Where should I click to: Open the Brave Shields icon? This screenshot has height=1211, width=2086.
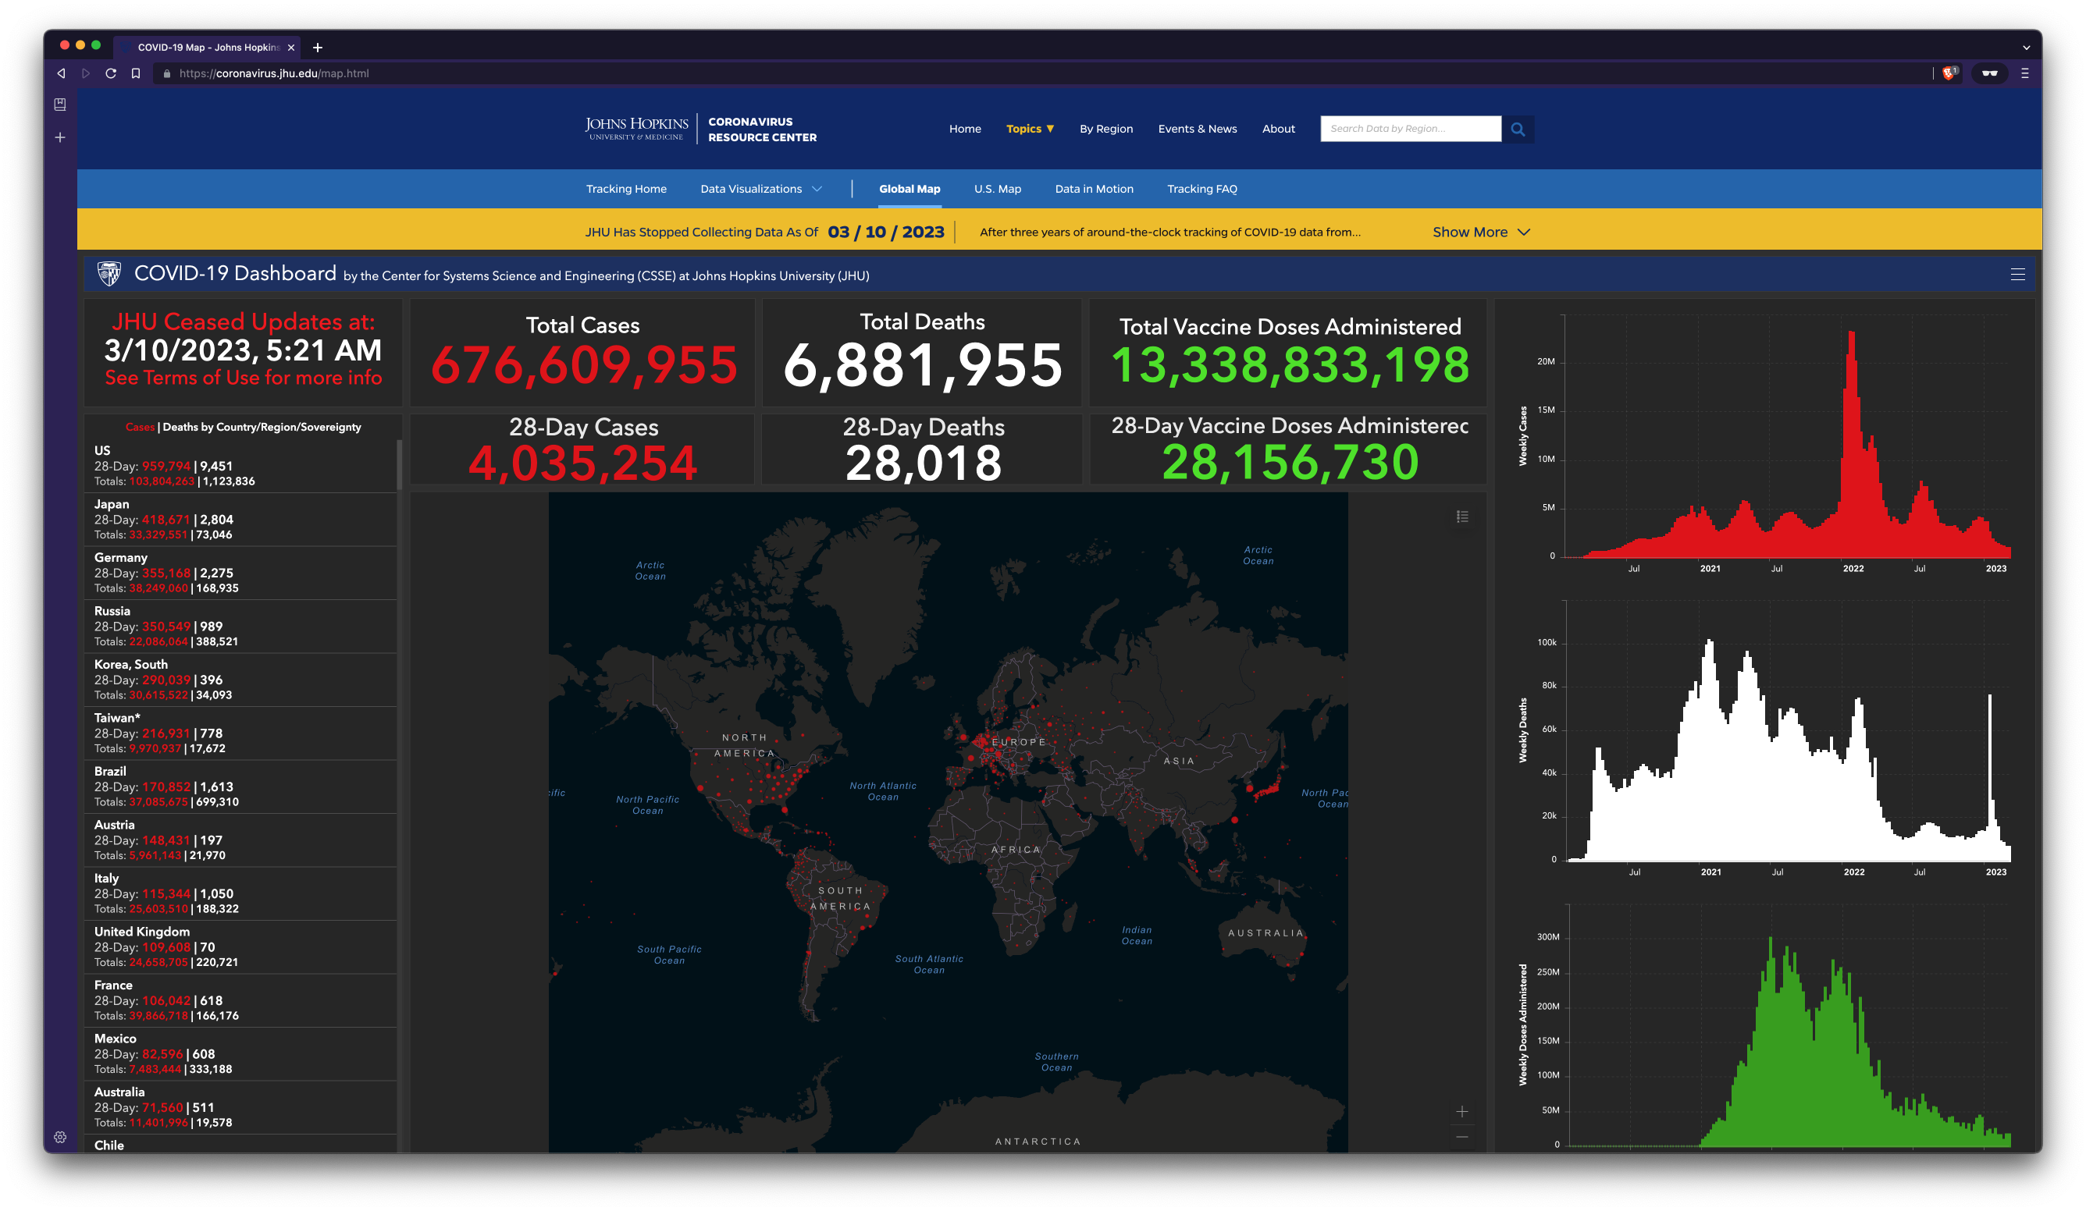click(x=1950, y=73)
